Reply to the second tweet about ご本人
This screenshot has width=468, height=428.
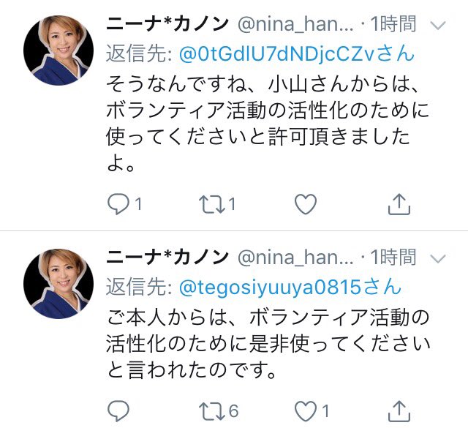tap(118, 410)
